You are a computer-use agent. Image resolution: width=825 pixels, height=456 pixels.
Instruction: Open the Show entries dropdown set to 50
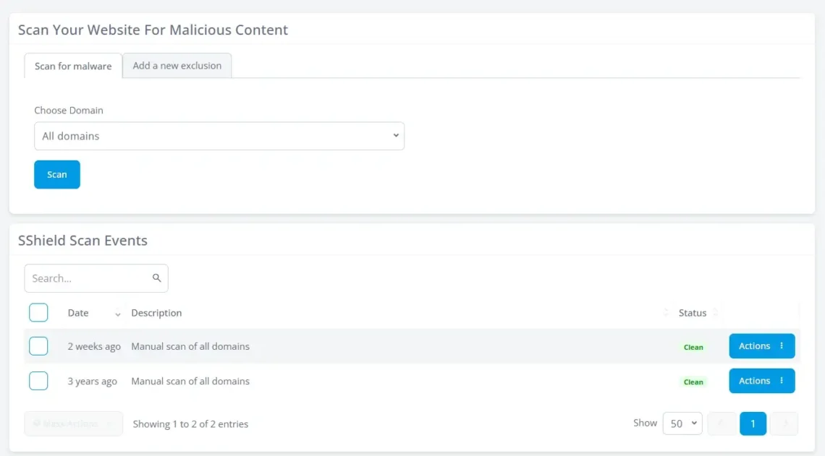click(x=682, y=423)
